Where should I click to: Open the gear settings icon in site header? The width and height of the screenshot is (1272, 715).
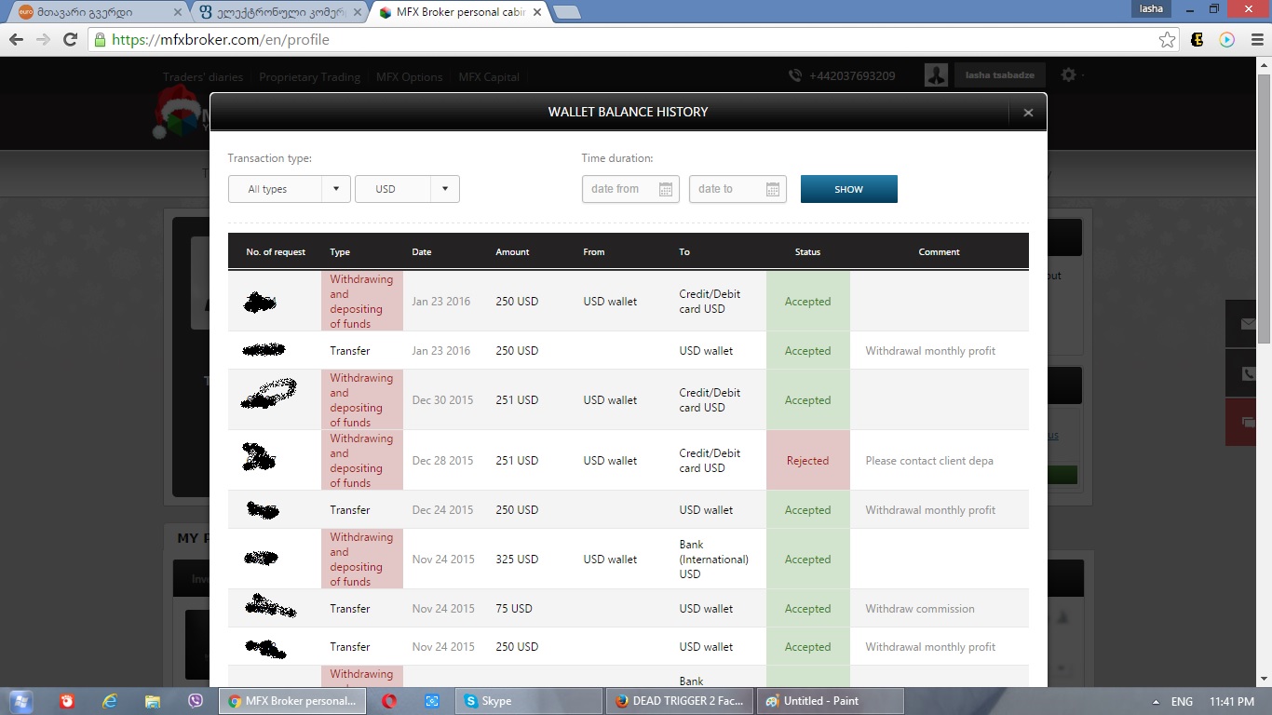pos(1068,75)
